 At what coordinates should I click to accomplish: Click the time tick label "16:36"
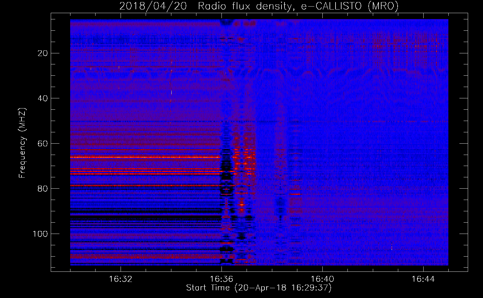pyautogui.click(x=221, y=279)
